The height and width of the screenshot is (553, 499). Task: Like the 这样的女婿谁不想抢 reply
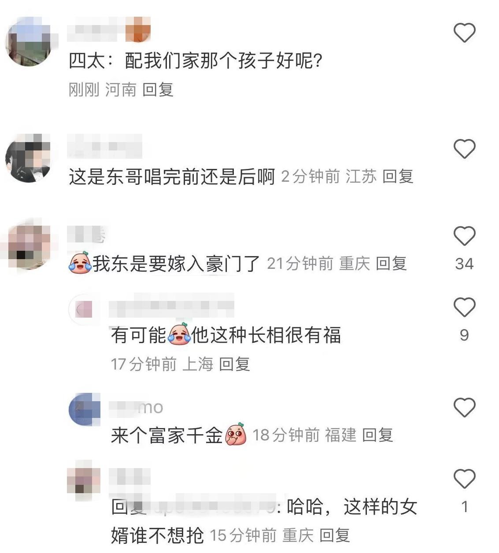465,479
